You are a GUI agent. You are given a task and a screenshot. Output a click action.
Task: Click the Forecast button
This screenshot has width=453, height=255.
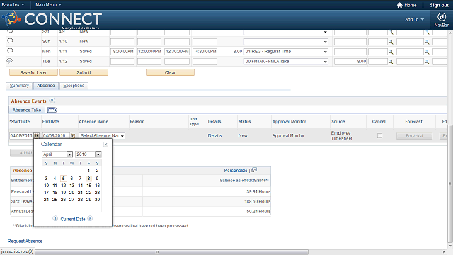[414, 135]
